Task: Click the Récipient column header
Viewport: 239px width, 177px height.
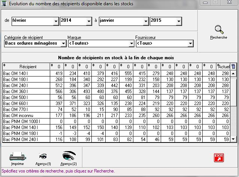Action: [x=25, y=67]
